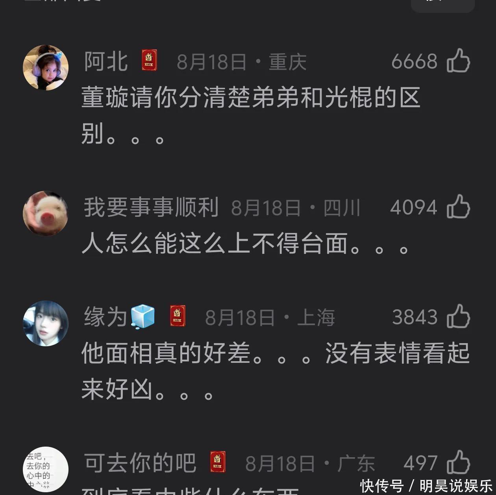Open 可去你的吧's text avatar

click(x=46, y=469)
